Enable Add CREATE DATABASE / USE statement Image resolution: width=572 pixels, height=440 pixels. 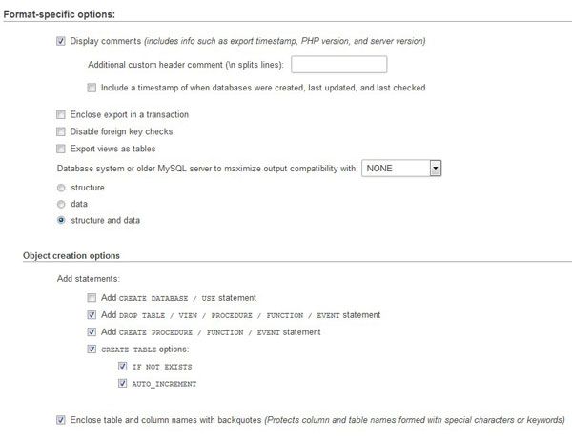point(92,298)
